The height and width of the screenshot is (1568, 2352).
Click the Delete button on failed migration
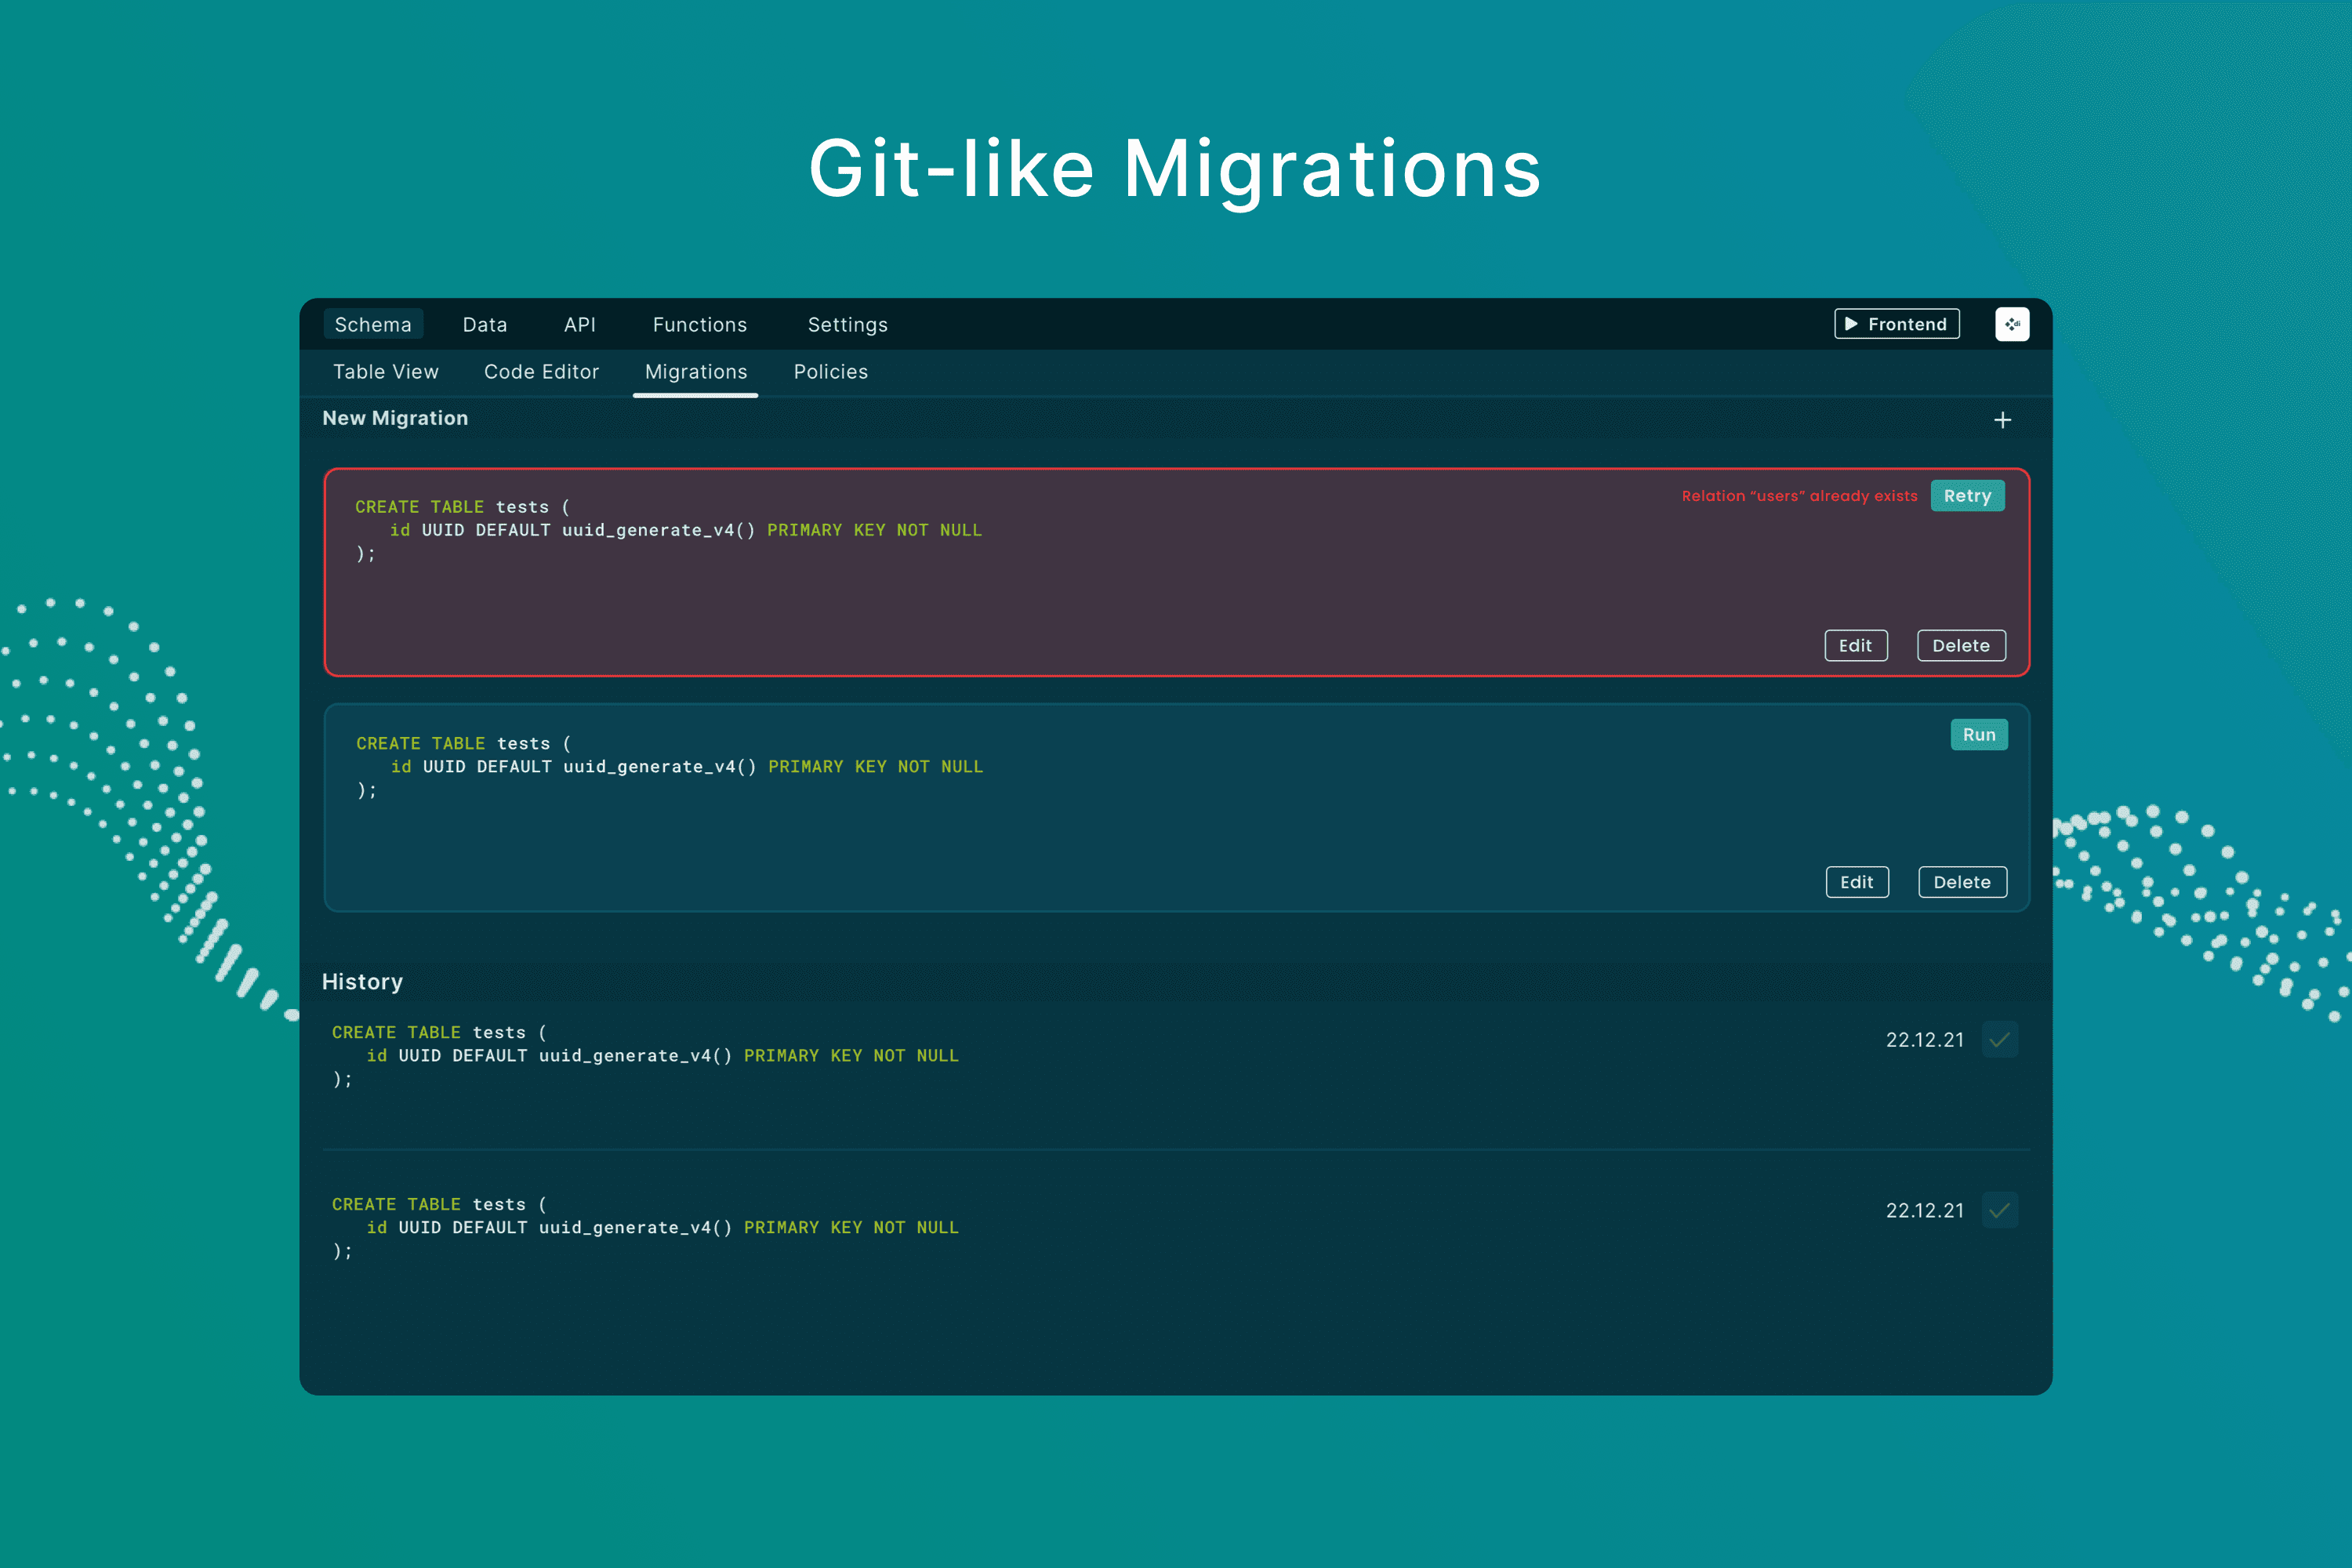coord(1960,644)
